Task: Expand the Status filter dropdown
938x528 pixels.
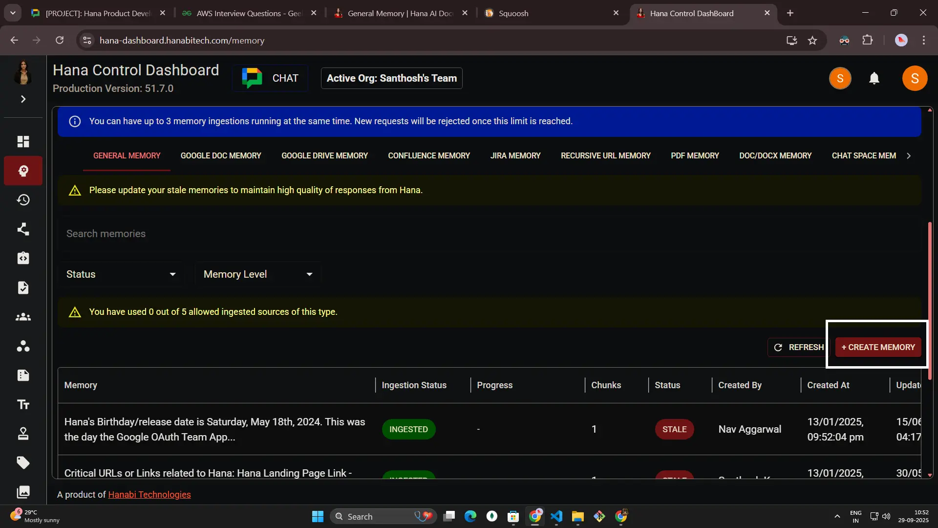Action: tap(121, 274)
